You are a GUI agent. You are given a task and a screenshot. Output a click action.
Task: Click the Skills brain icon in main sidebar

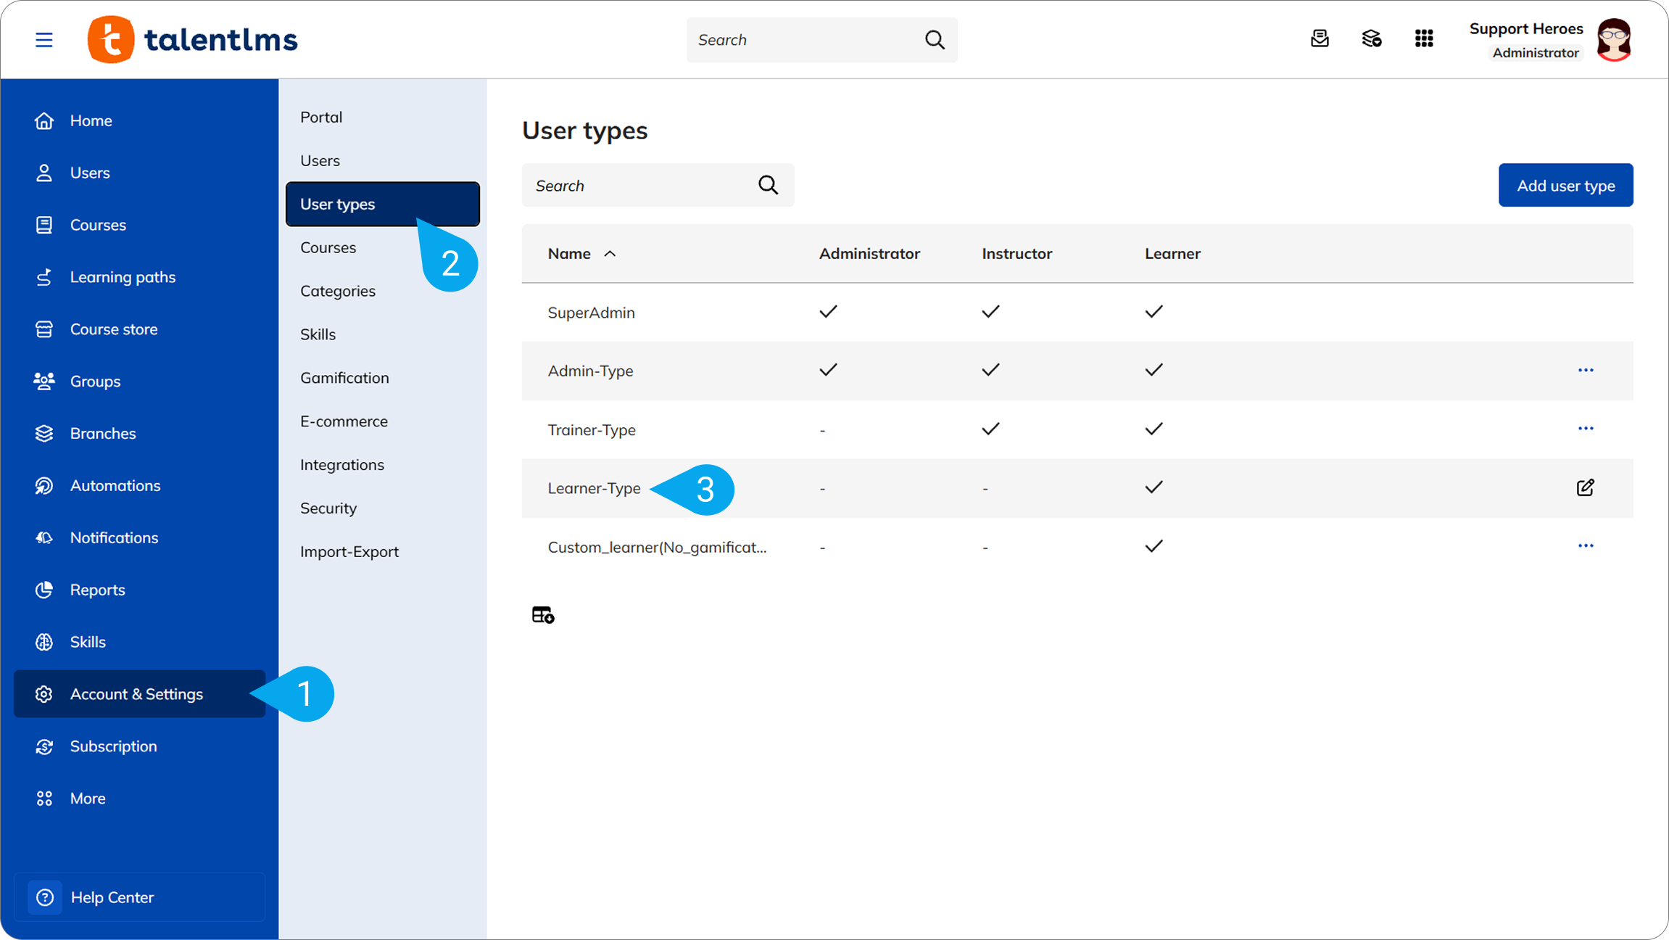(44, 642)
